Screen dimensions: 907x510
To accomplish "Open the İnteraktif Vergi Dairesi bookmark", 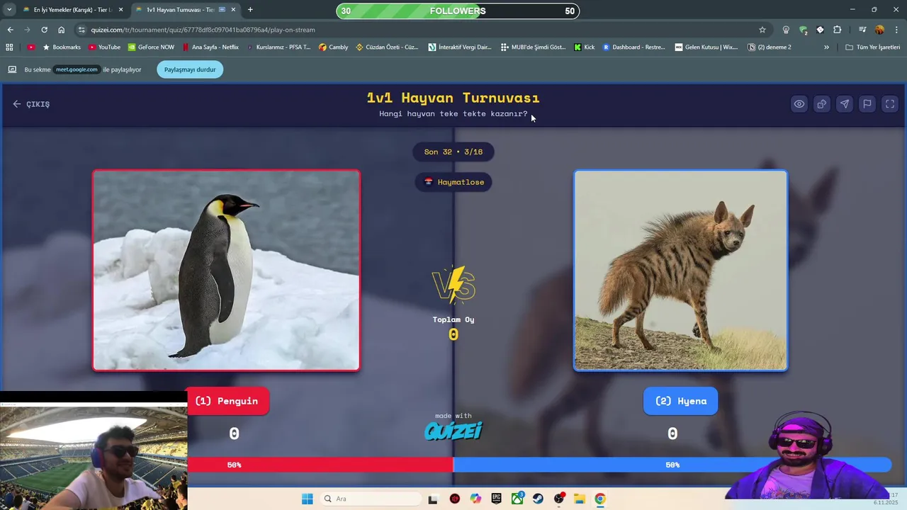I will 460,47.
